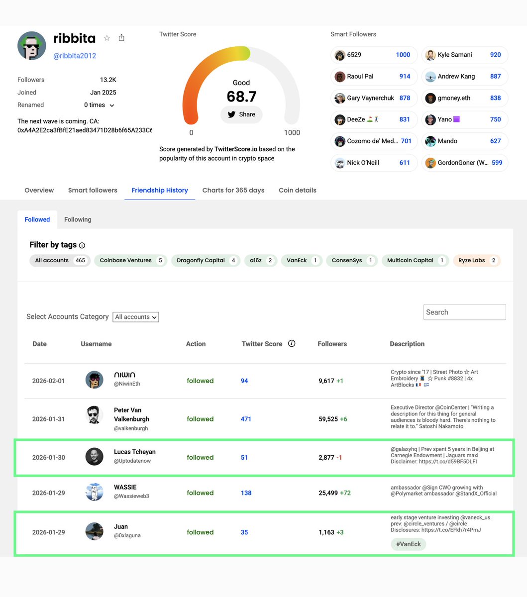Click Yano's avatar icon
This screenshot has height=597, width=527.
(x=431, y=119)
